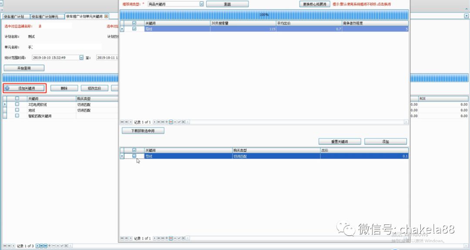Jump to last record in 30天搜索量 grid navigator
The width and height of the screenshot is (470, 250).
(162, 122)
